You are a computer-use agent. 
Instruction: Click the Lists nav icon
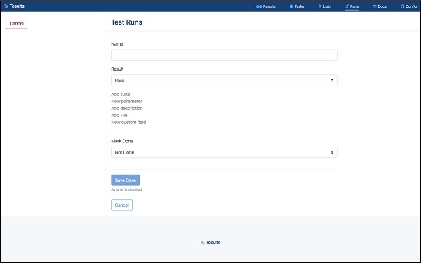(x=320, y=6)
